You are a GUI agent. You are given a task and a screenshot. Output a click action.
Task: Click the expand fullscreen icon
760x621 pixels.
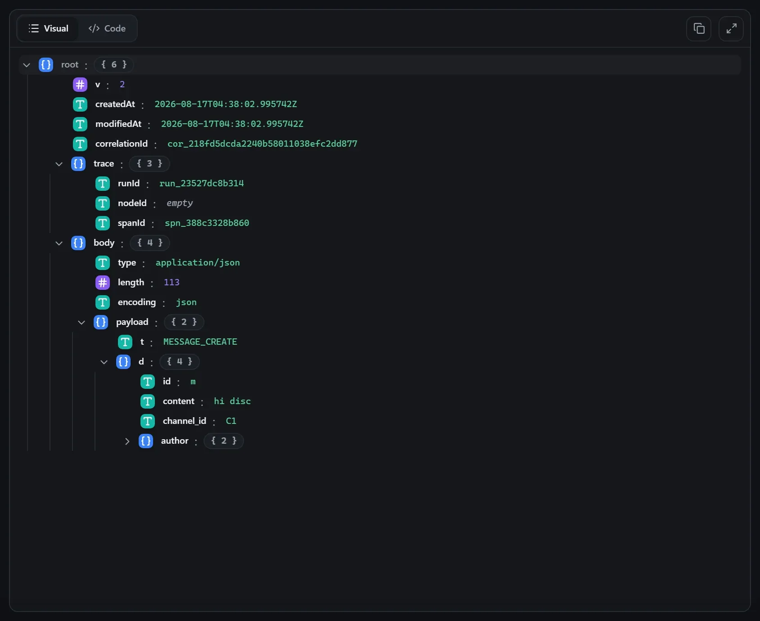[731, 29]
